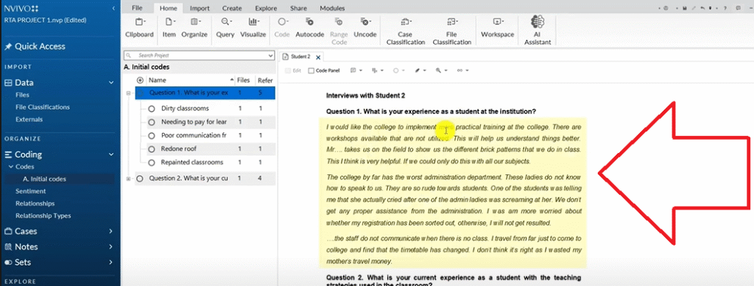Switch to the Modules ribbon tab

click(332, 8)
